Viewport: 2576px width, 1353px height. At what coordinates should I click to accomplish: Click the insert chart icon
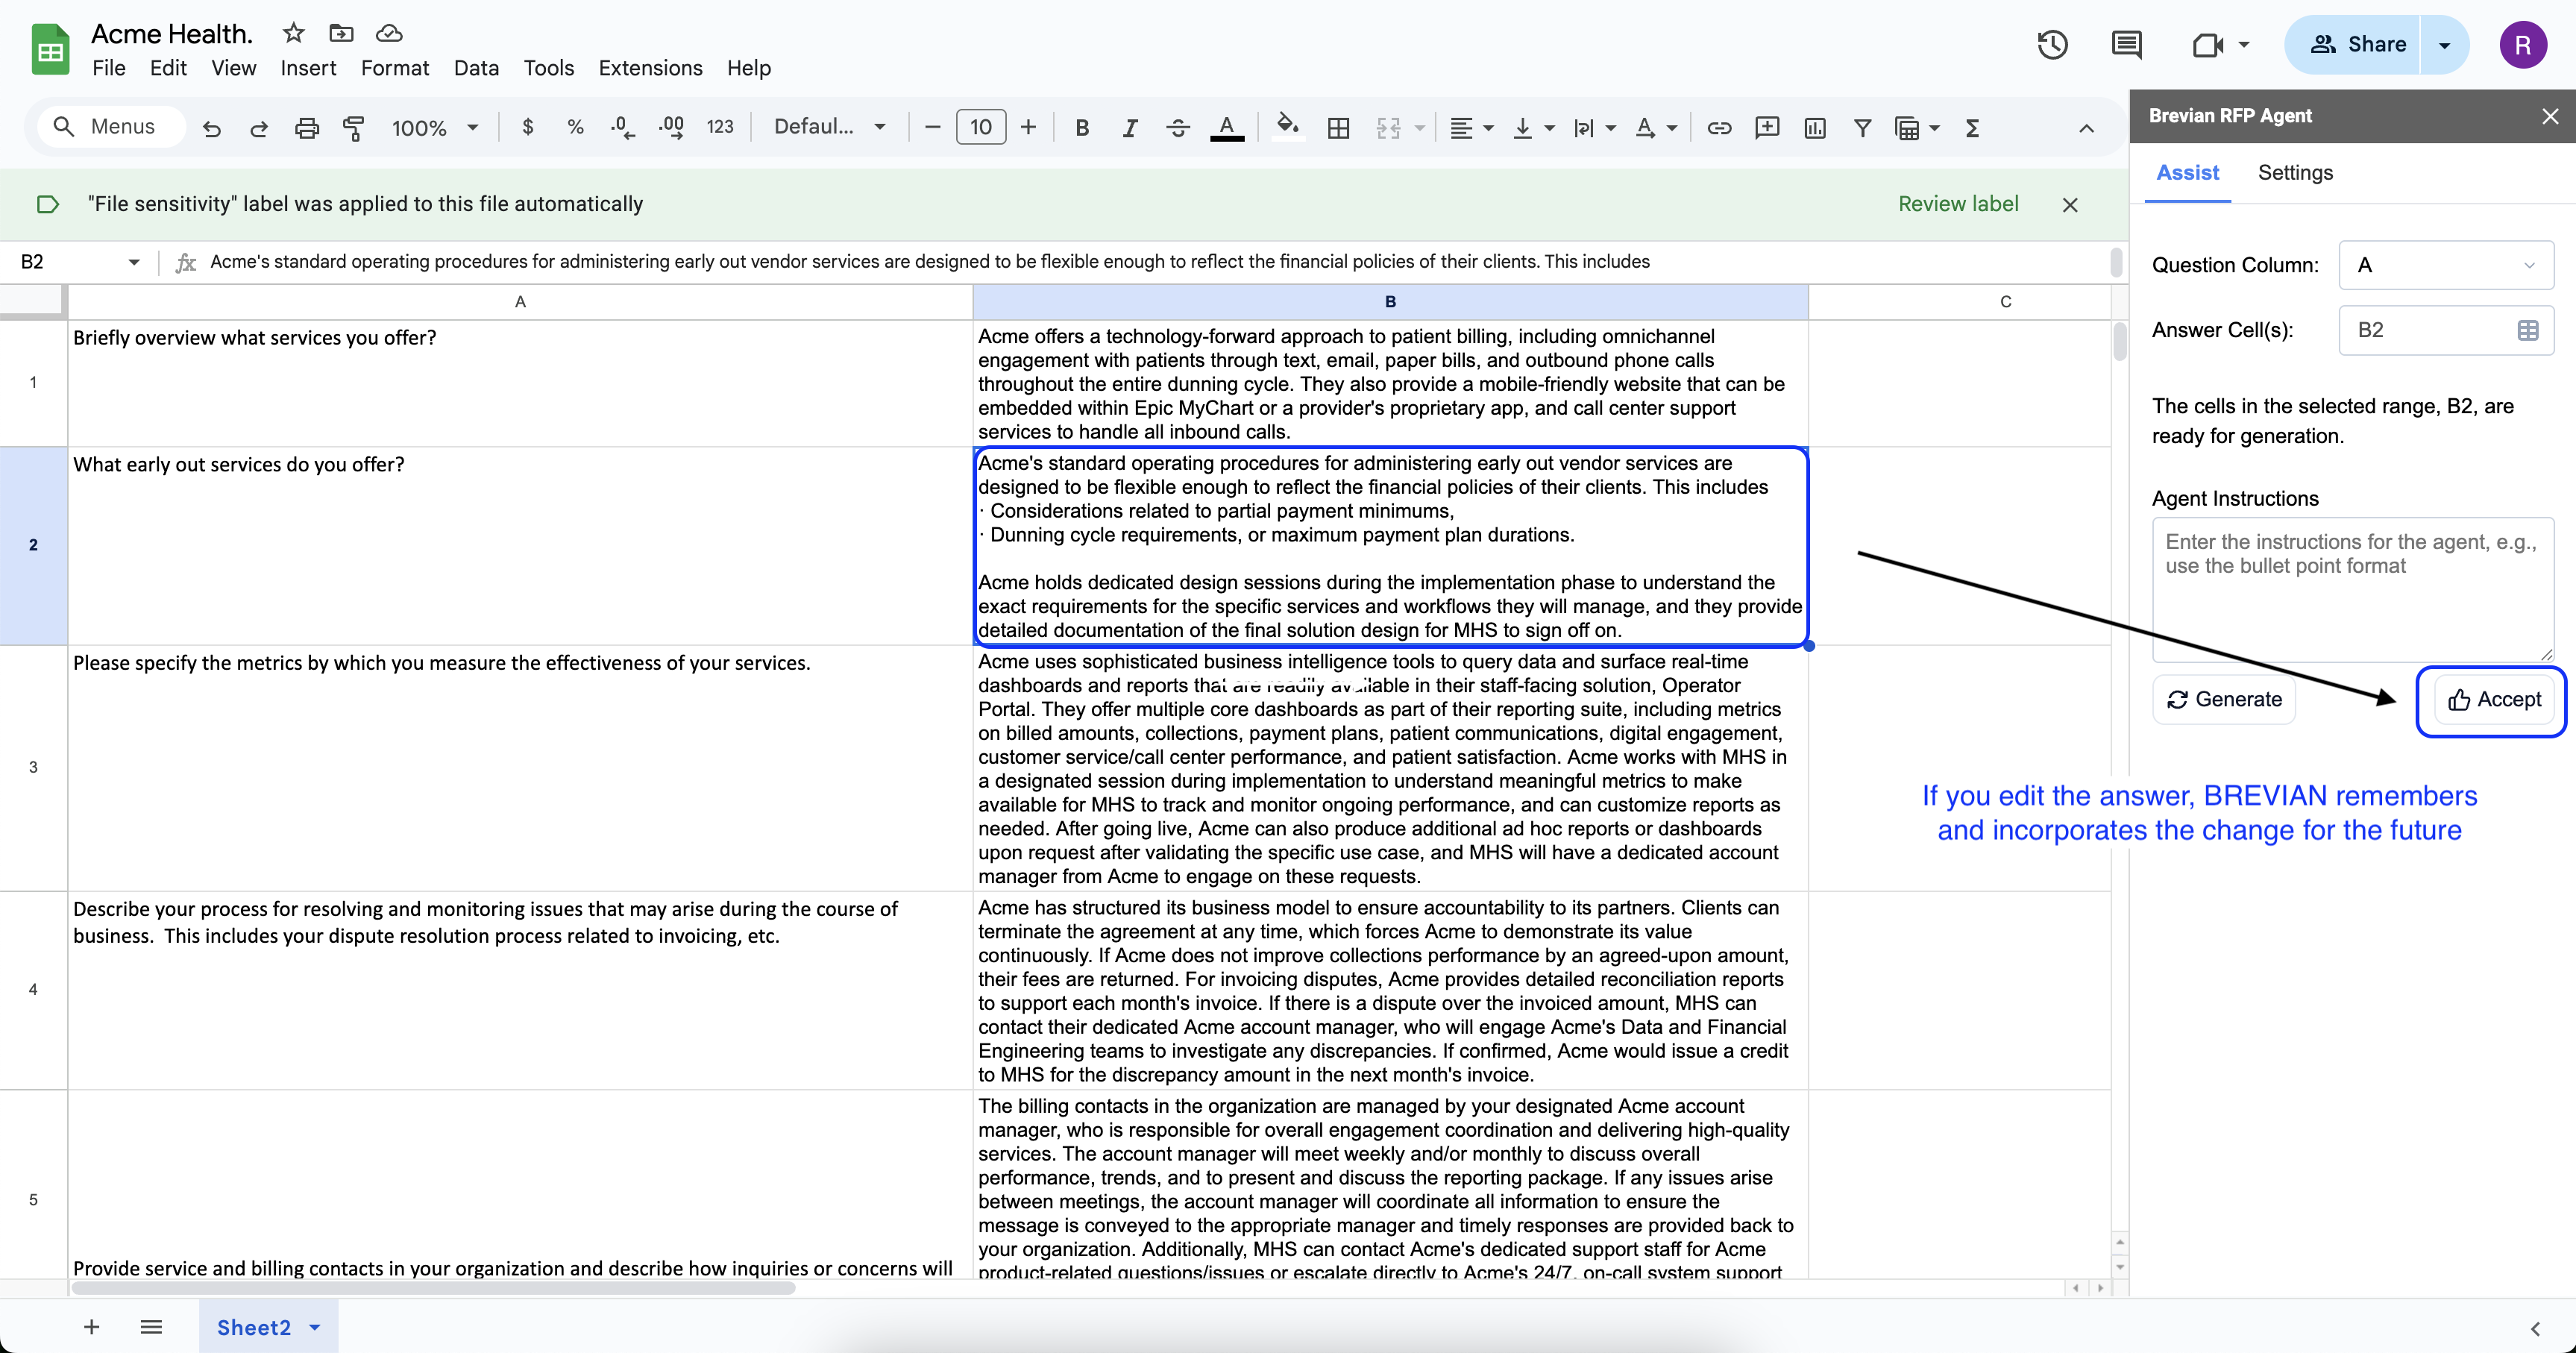coord(1815,127)
